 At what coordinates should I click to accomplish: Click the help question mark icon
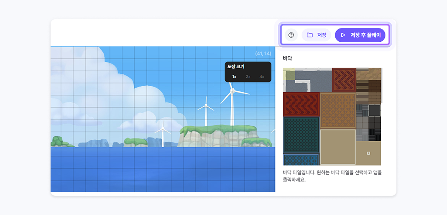(291, 35)
